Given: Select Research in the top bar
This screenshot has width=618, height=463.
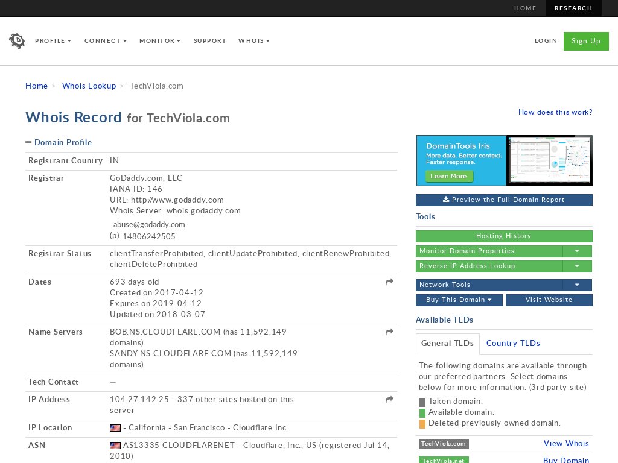Looking at the screenshot, I should pyautogui.click(x=573, y=8).
